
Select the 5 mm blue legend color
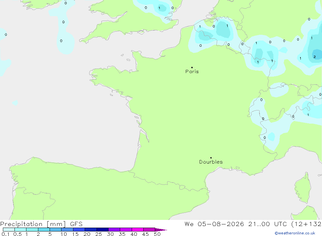click(x=56, y=230)
